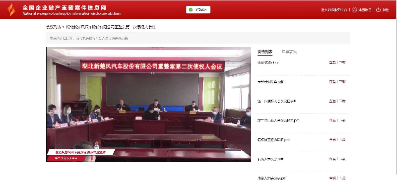Download the third document, 债权人会议议程.pdf
Screen dimensions: 397x182
[x=342, y=101]
